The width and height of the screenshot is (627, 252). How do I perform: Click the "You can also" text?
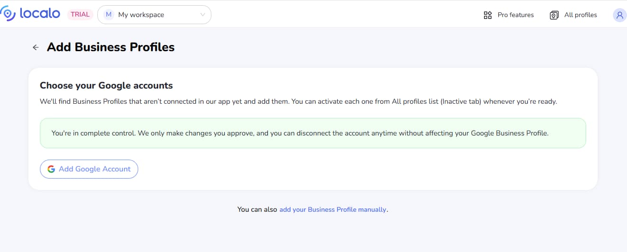tap(257, 209)
